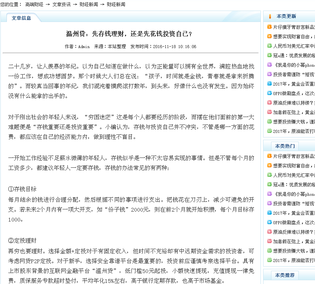Click number 9 badge in 本类更新 list
Image resolution: width=315 pixels, height=284 pixels.
click(269, 103)
